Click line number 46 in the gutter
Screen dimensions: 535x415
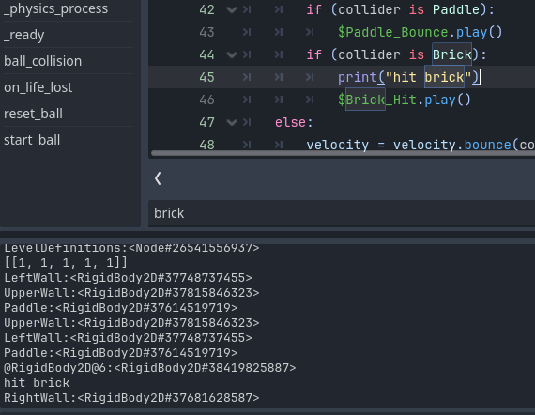click(x=206, y=100)
